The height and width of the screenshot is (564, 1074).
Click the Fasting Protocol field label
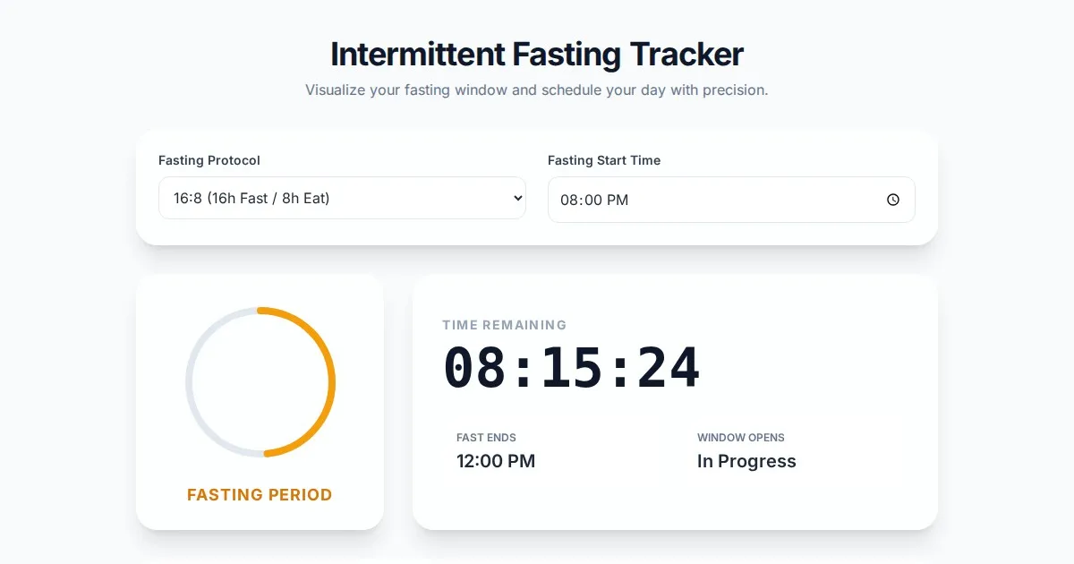coord(209,160)
